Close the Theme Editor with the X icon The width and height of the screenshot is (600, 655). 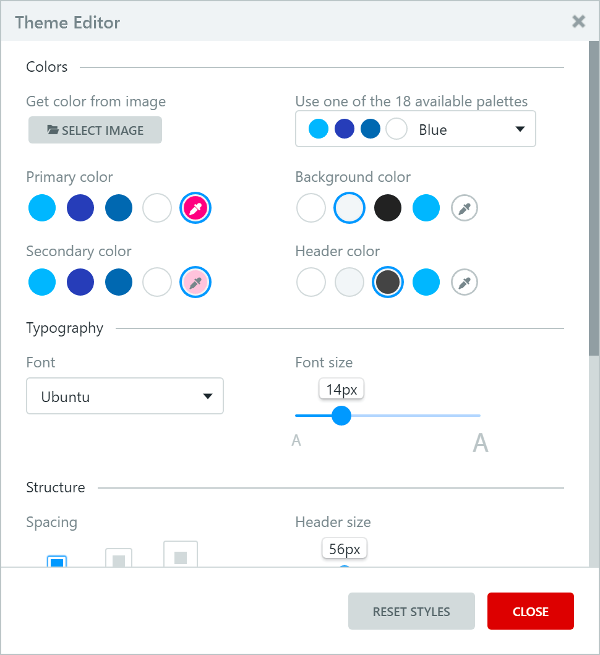point(578,22)
